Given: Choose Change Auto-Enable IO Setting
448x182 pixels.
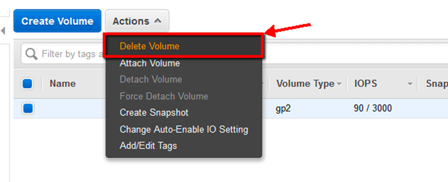Looking at the screenshot, I should (x=184, y=130).
